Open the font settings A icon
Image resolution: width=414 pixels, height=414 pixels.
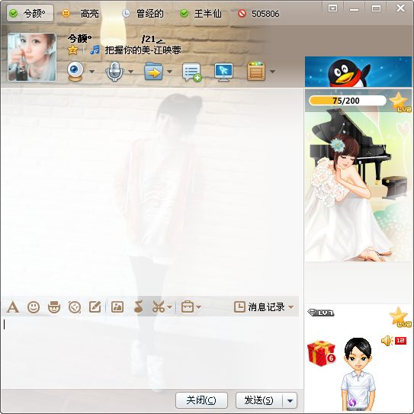coord(13,307)
